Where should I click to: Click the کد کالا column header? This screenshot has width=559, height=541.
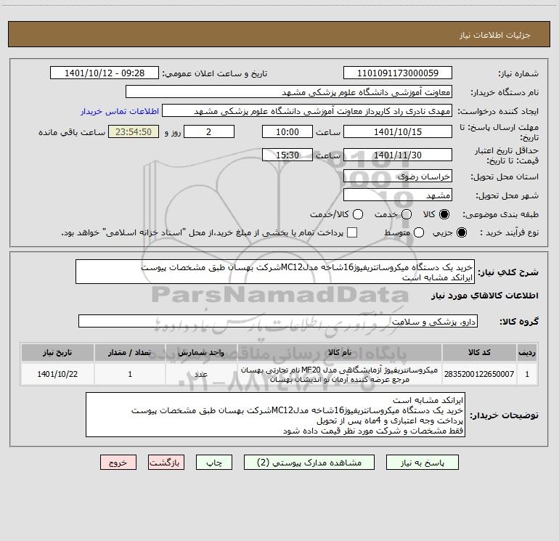coord(479,352)
